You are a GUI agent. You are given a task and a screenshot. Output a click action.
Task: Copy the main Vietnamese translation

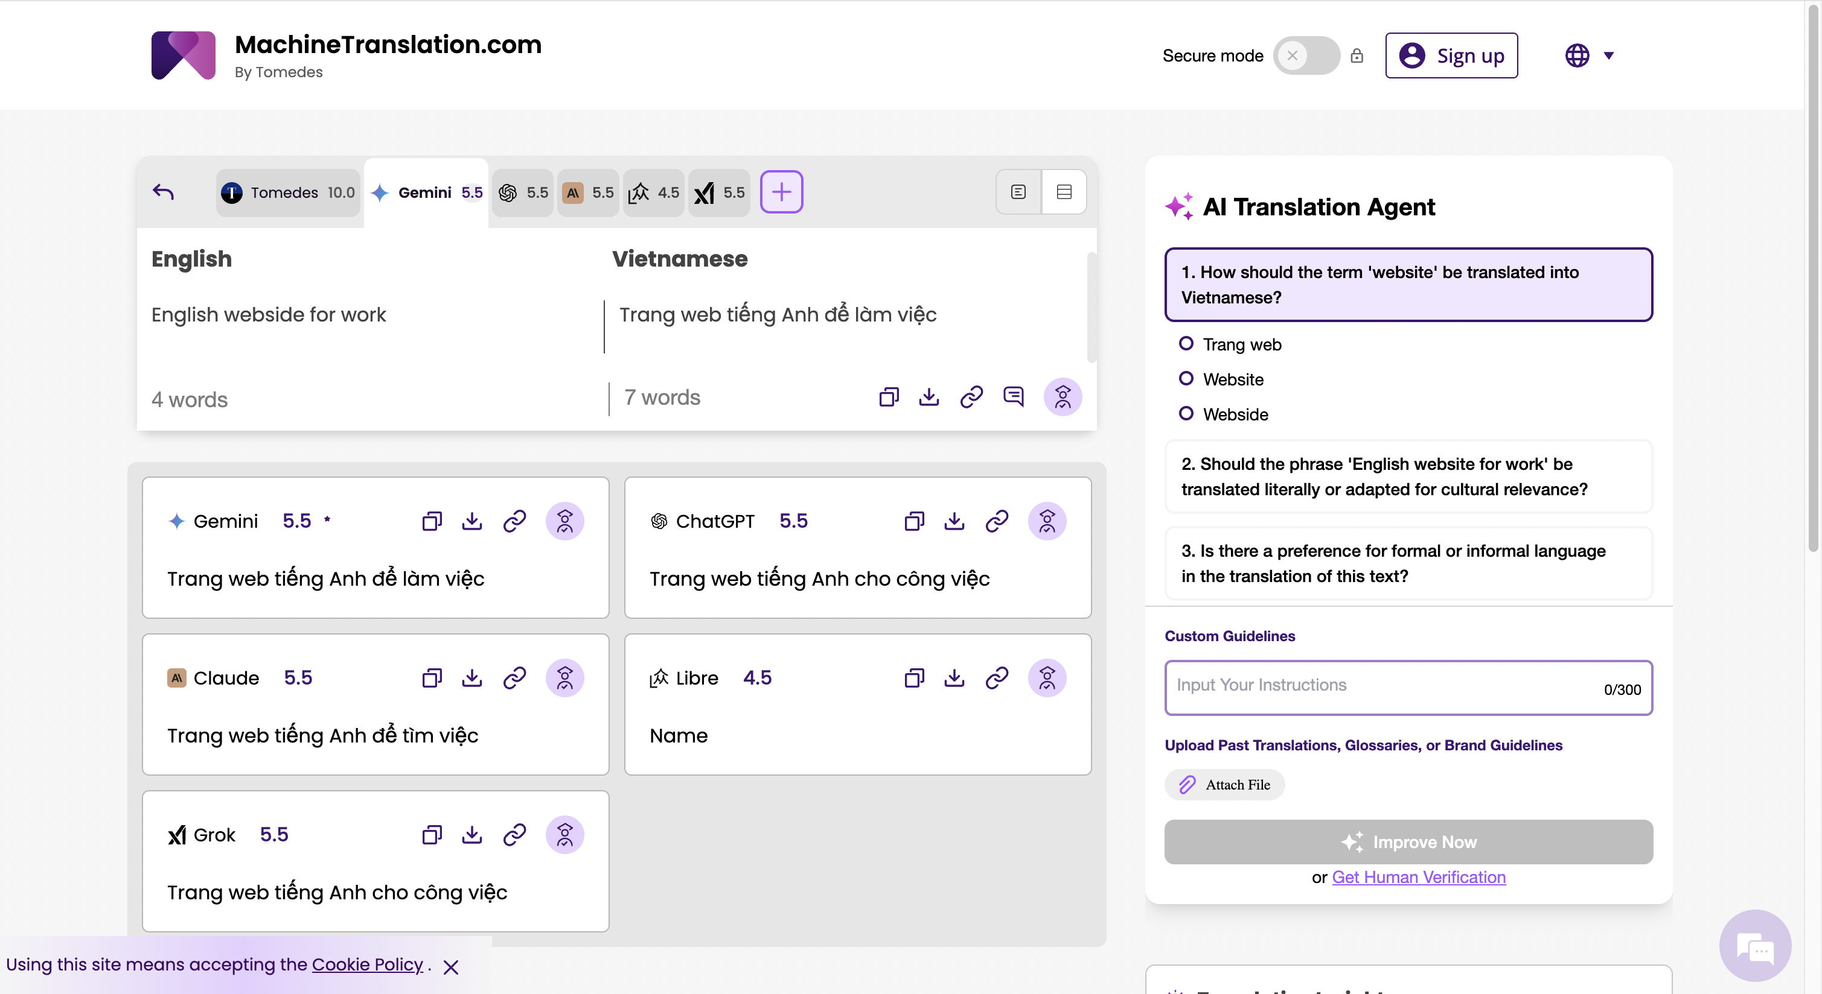[x=889, y=397]
